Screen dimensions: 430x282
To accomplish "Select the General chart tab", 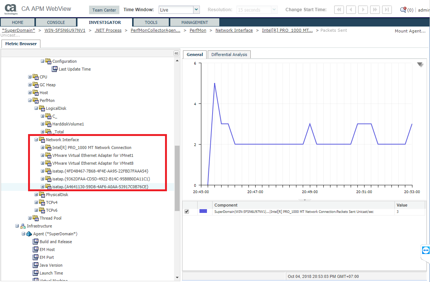I will tap(195, 55).
